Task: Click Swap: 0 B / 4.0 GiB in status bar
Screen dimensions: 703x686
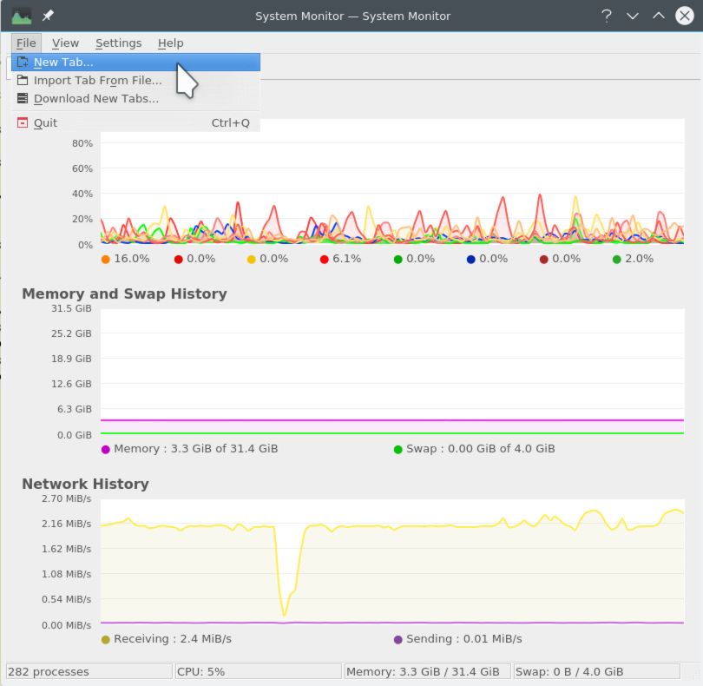Action: click(x=596, y=671)
